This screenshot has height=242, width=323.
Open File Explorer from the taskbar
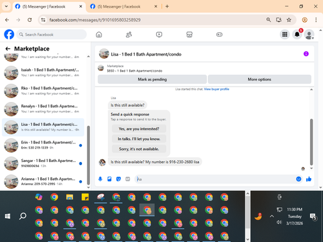[x=70, y=197]
